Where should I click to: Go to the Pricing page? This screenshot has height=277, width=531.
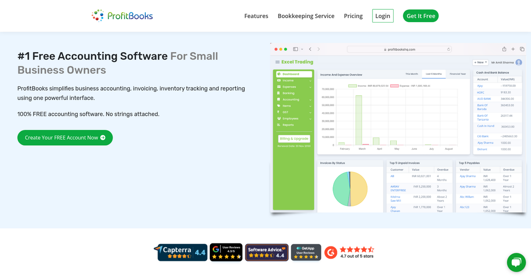click(x=353, y=16)
